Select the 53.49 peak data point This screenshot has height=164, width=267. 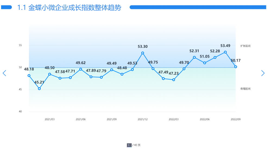(225, 52)
